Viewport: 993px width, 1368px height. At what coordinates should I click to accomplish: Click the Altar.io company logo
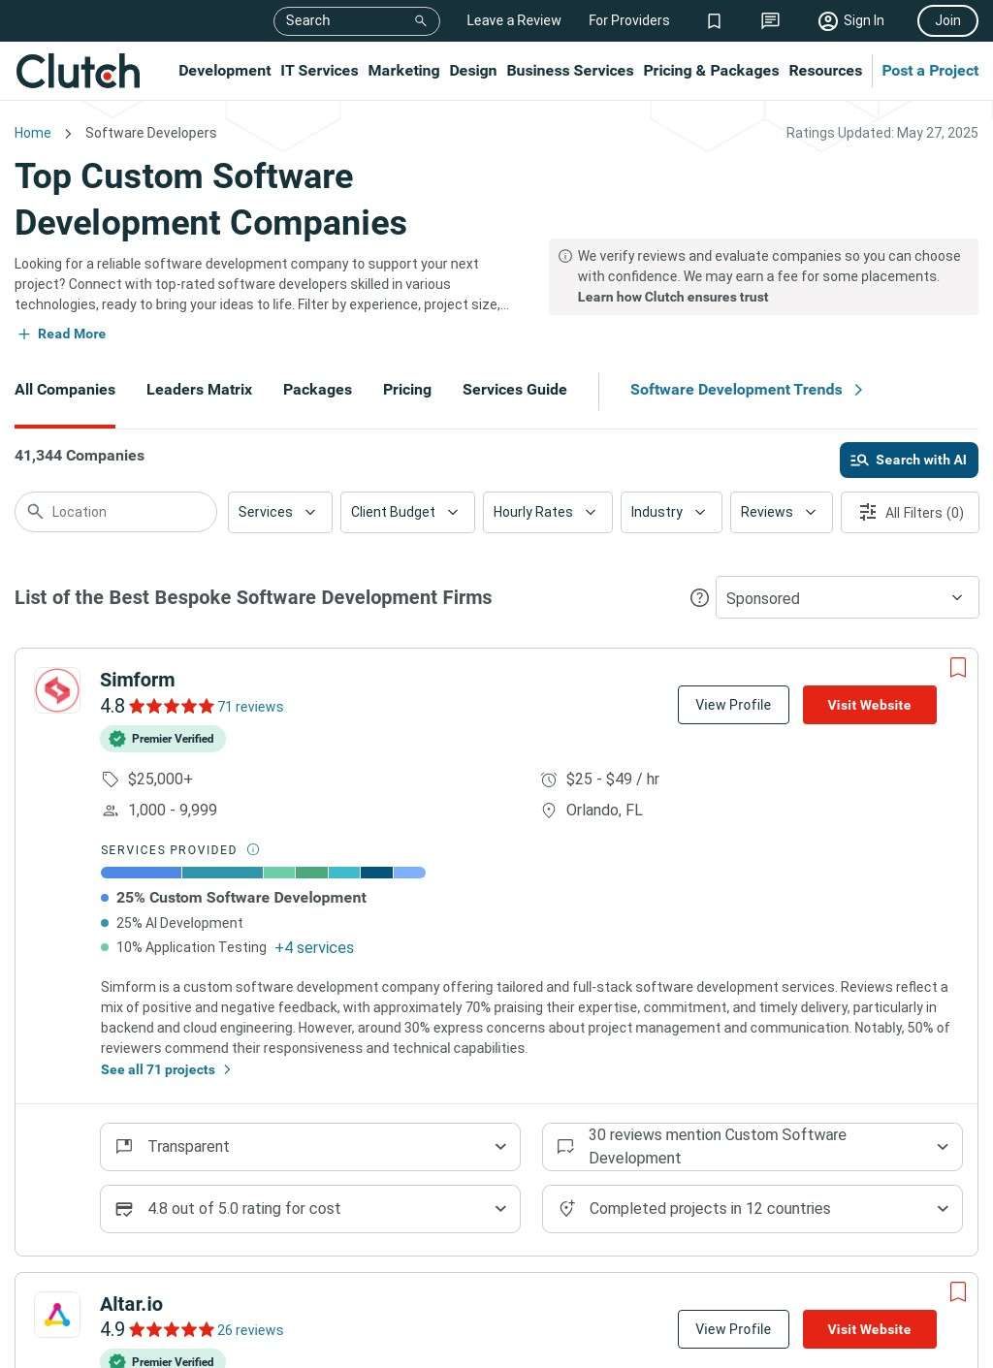click(57, 1315)
